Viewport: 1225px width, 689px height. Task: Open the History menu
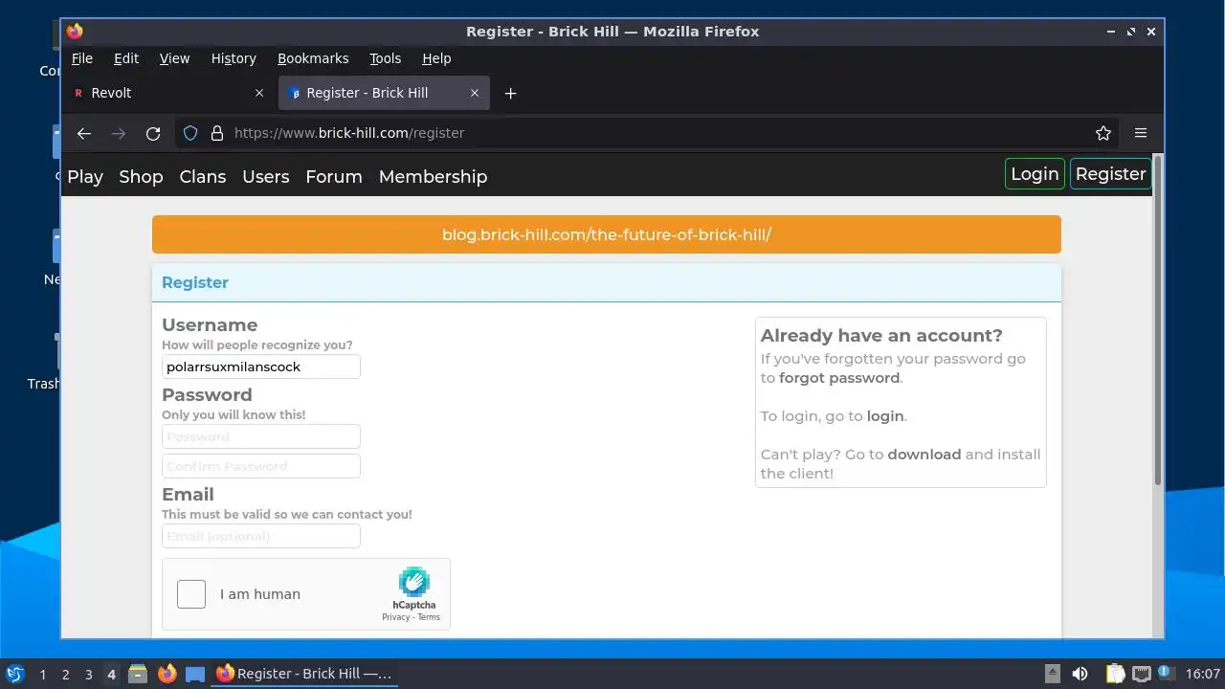point(234,58)
